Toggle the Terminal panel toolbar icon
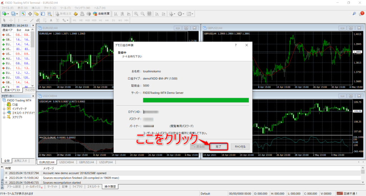The height and width of the screenshot is (196, 366). (43, 14)
